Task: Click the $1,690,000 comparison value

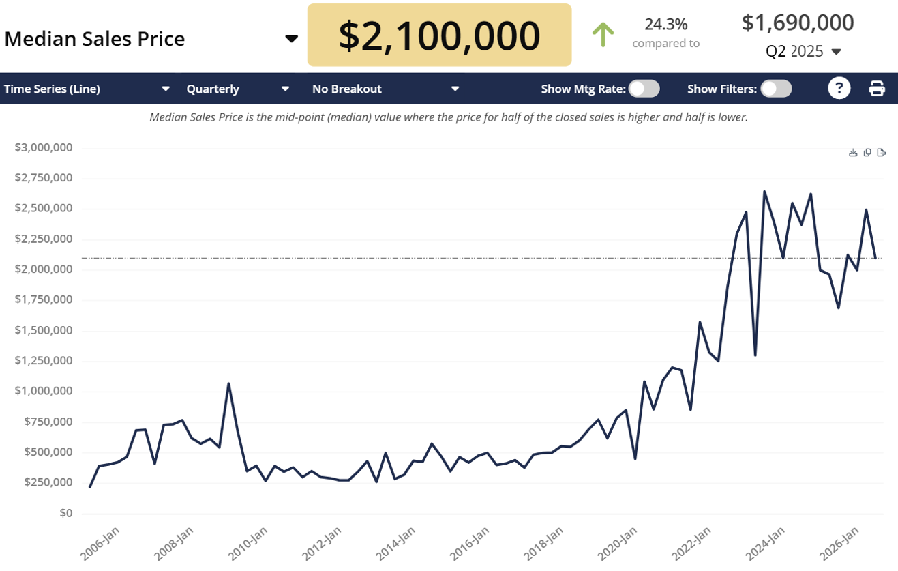Action: click(x=798, y=23)
